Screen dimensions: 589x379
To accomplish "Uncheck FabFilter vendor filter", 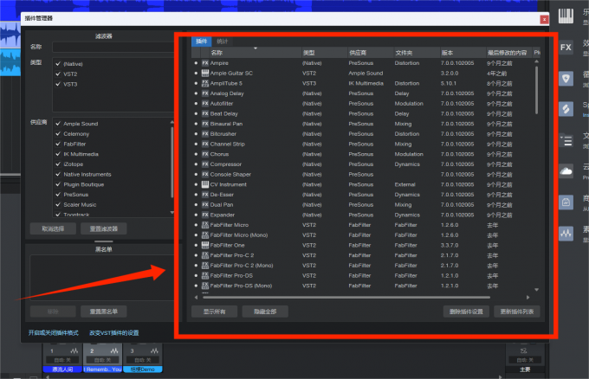I will (x=58, y=144).
